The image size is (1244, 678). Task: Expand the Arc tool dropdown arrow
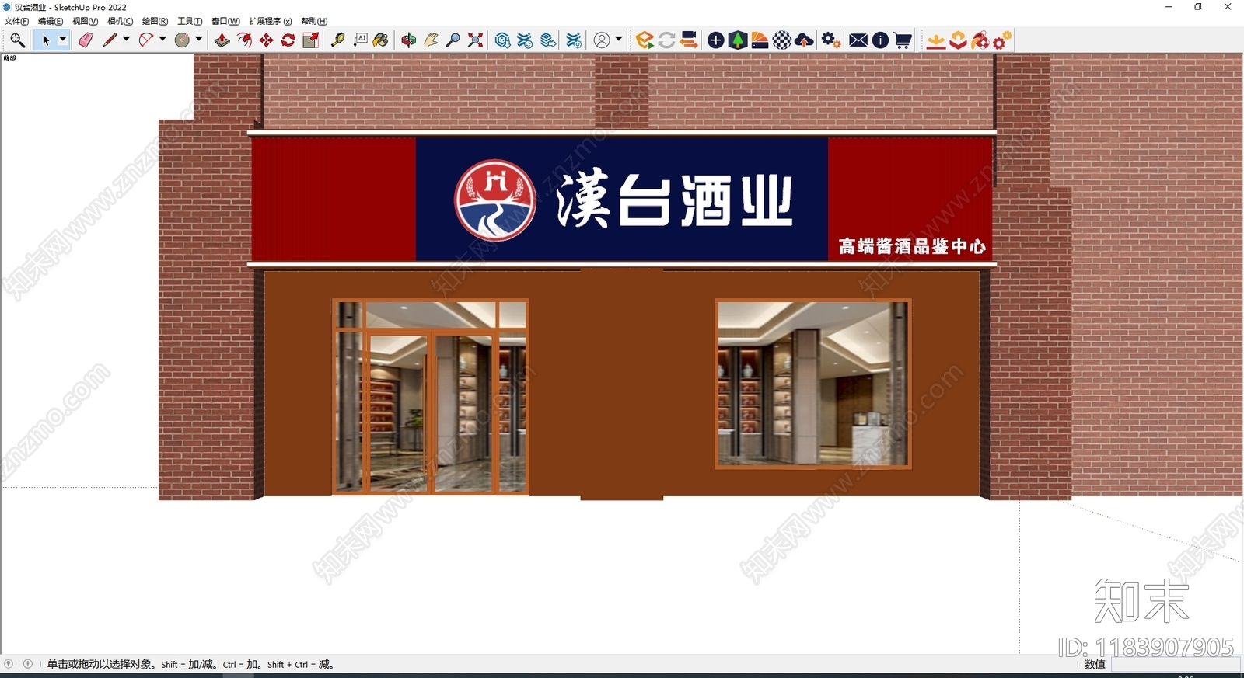click(x=162, y=39)
